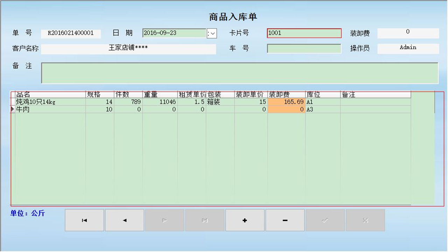Delete the selected row using the − icon

285,220
